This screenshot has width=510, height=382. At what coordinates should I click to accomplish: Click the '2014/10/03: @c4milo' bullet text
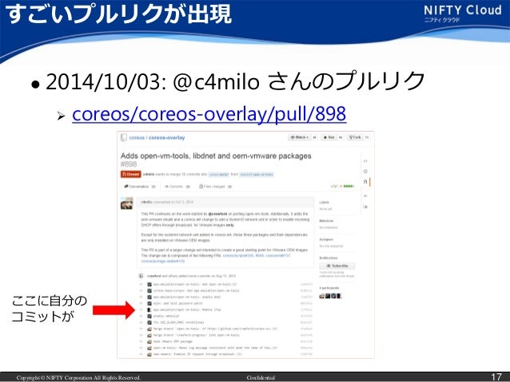point(152,81)
